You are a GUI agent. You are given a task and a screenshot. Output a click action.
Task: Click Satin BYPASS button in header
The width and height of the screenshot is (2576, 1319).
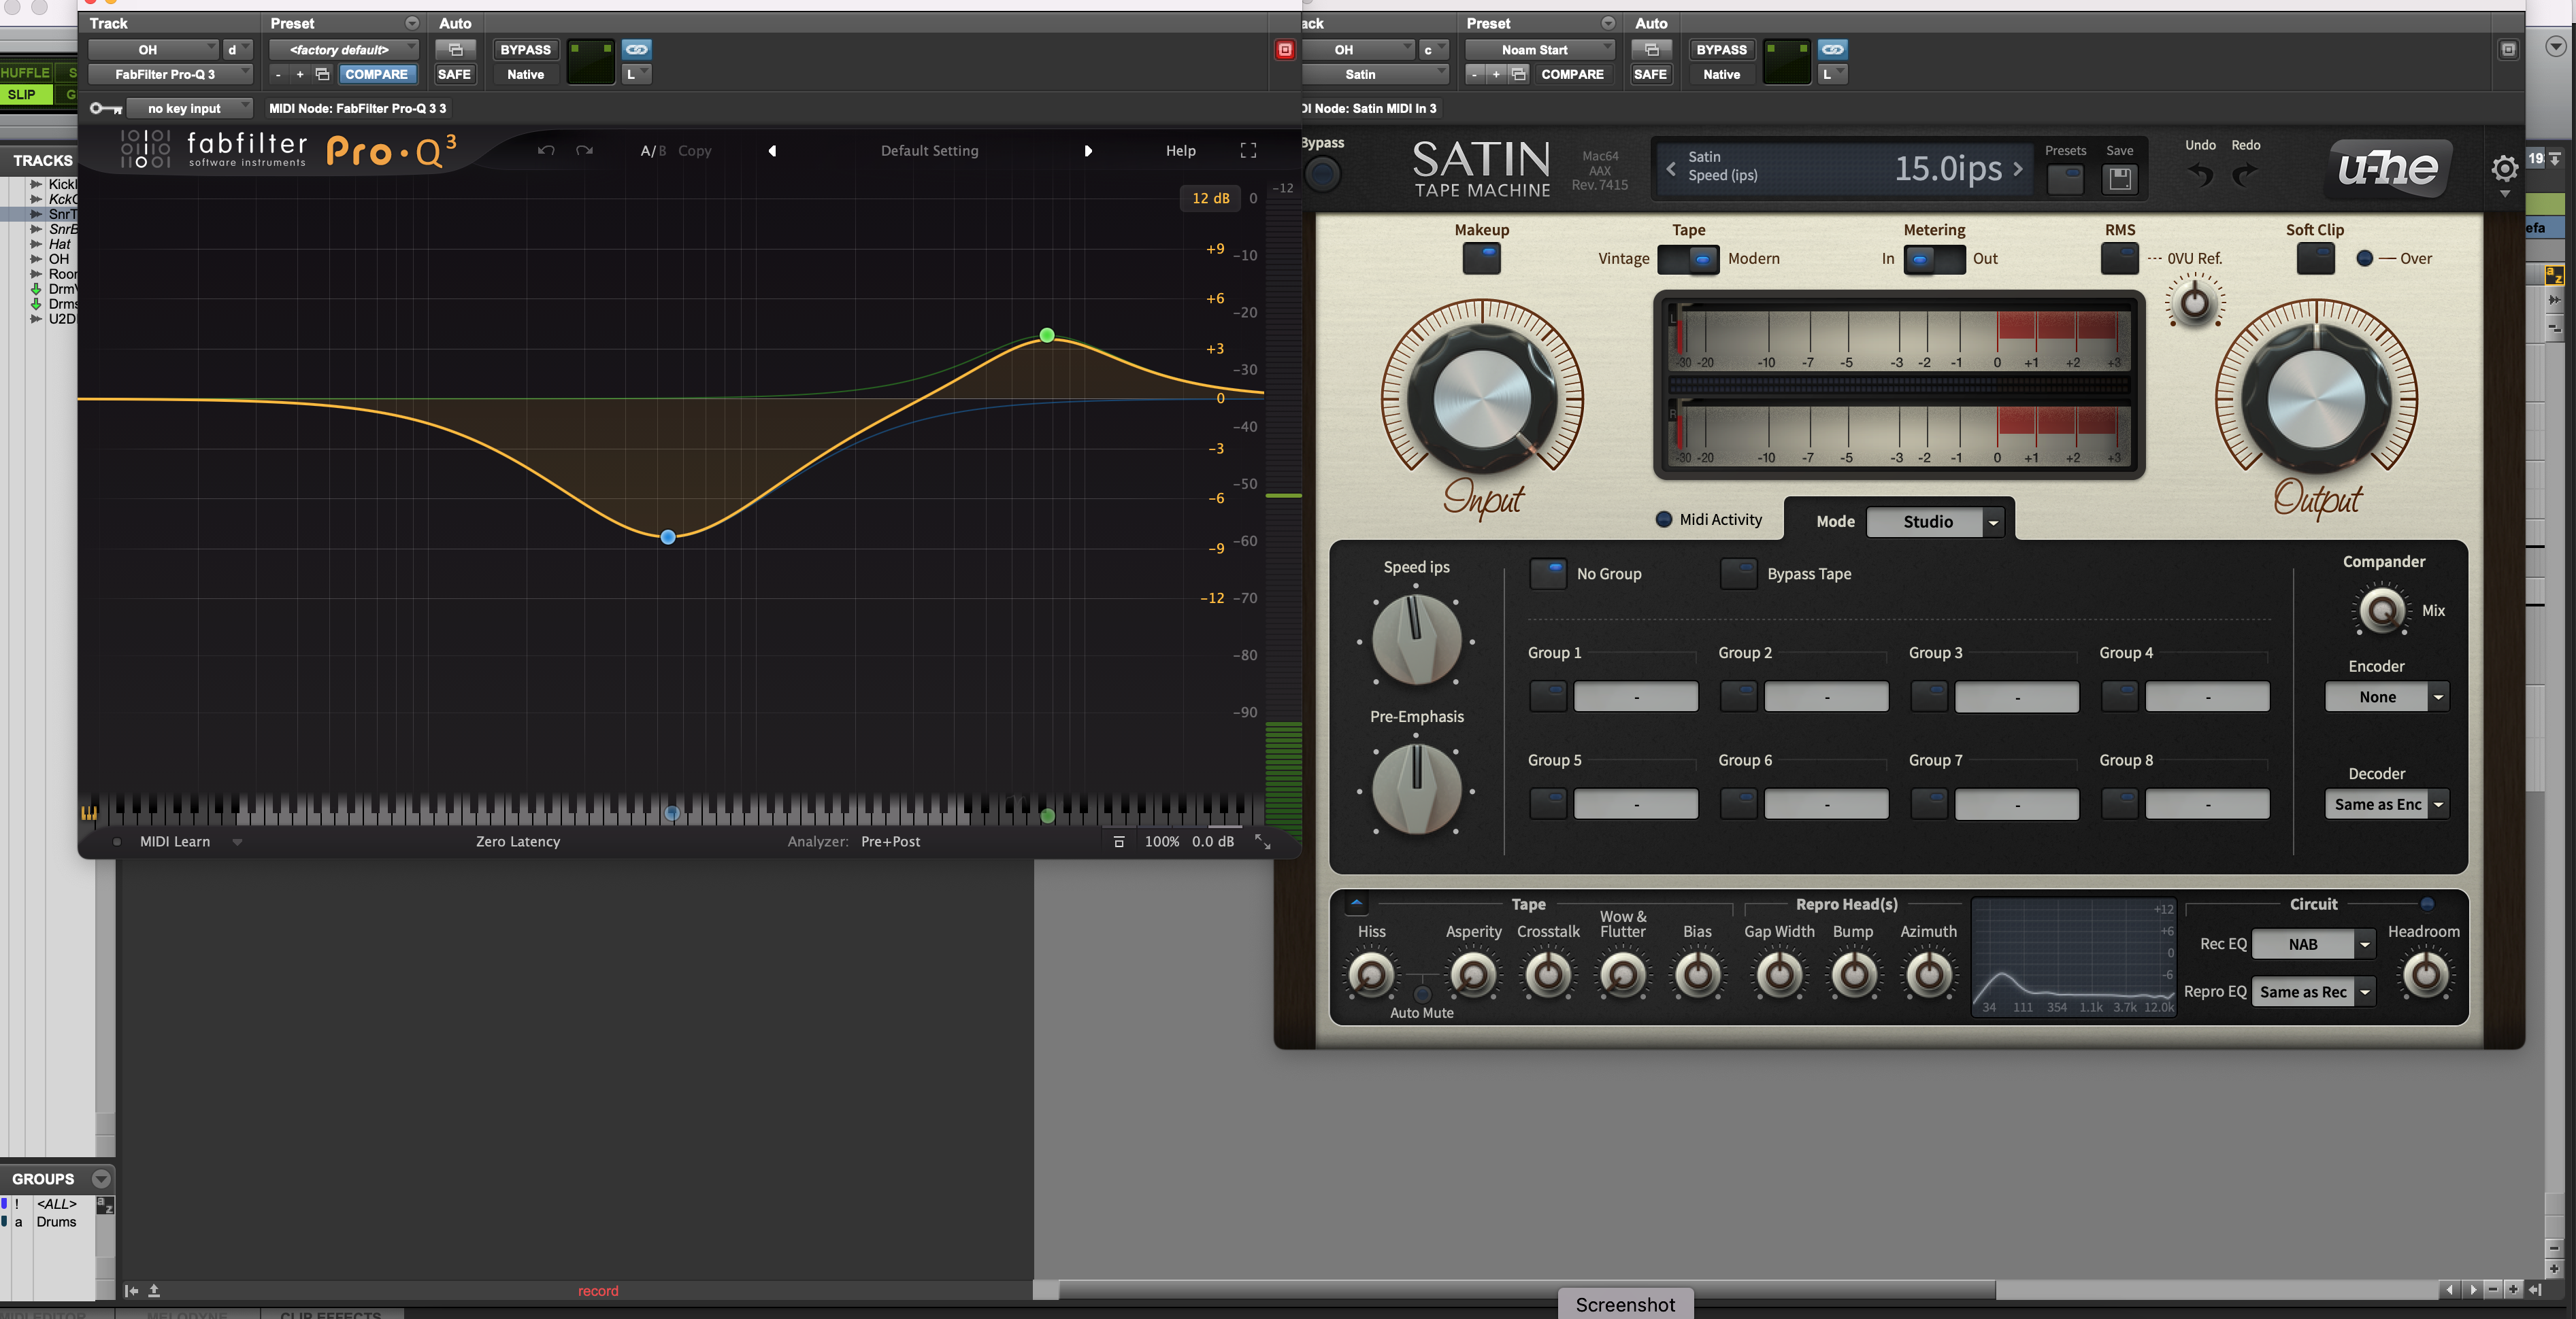[1721, 49]
